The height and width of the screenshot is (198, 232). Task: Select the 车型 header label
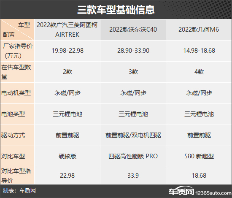(x=24, y=25)
